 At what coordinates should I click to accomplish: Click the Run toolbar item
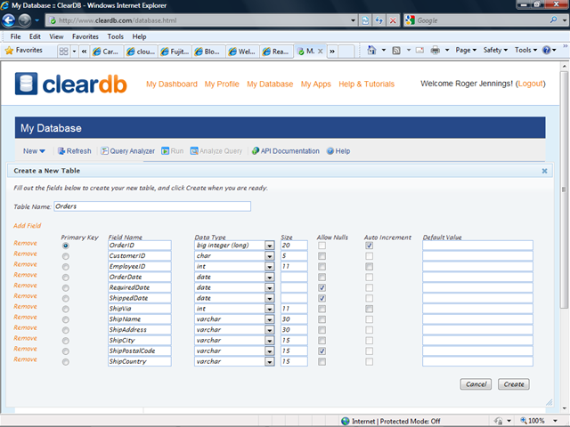[x=173, y=151]
